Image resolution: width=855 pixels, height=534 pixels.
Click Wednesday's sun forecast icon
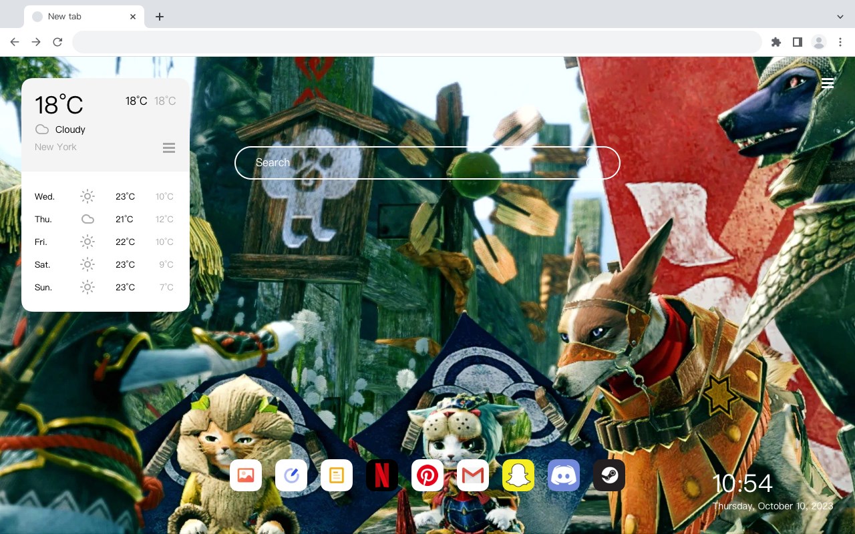coord(88,196)
